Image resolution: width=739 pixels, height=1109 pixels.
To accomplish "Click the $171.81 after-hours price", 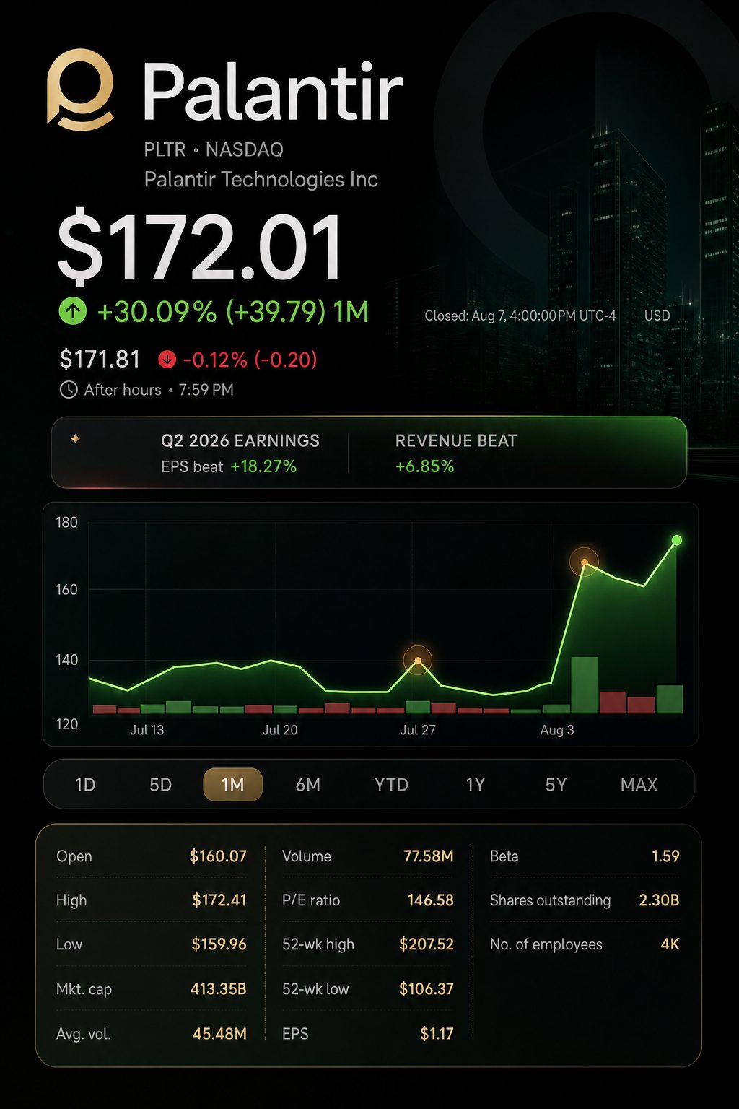I will pyautogui.click(x=100, y=359).
